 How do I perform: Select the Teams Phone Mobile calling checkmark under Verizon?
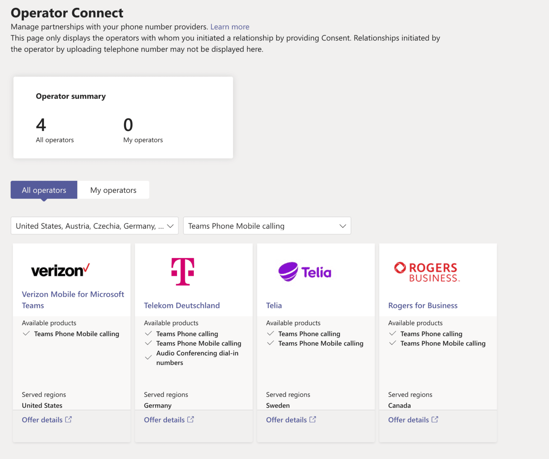click(26, 334)
